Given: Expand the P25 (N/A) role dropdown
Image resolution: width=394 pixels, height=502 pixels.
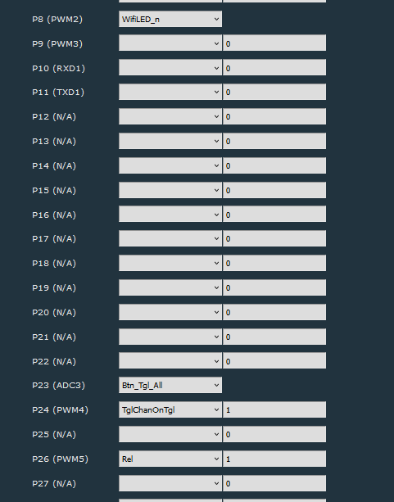Looking at the screenshot, I should [170, 434].
